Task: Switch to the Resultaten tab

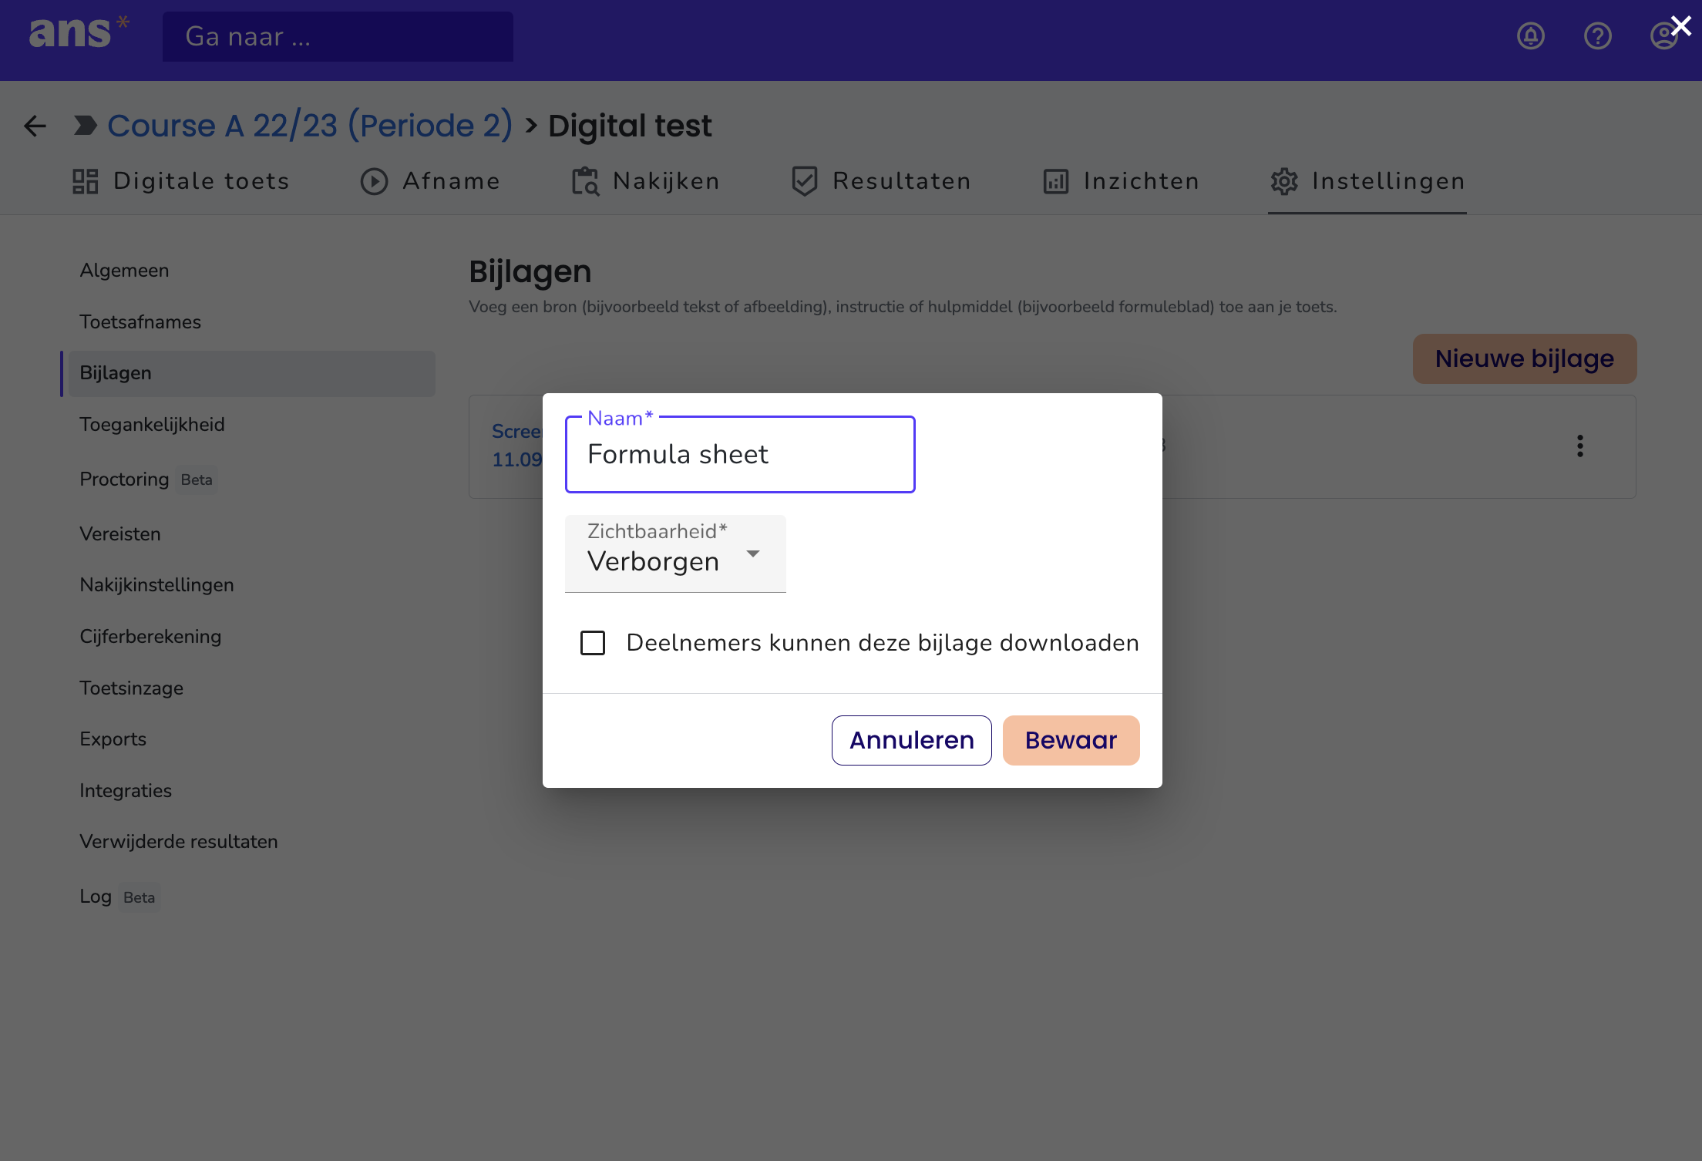Action: [881, 181]
